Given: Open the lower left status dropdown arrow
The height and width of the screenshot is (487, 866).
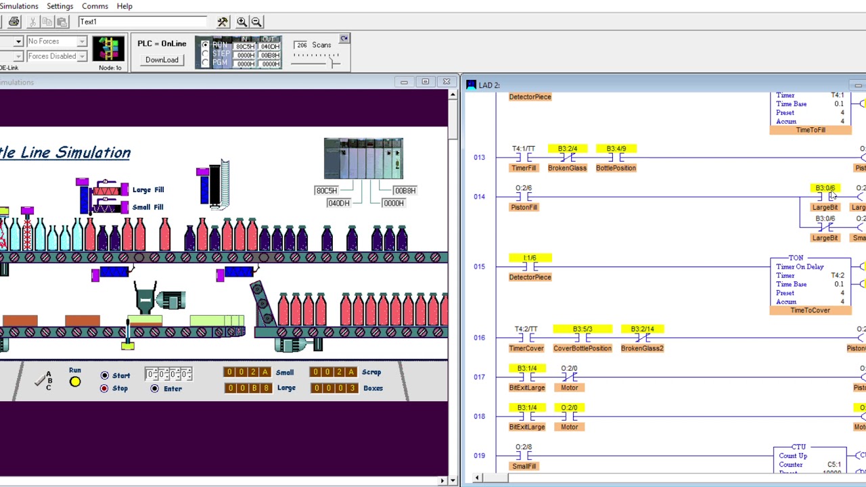Looking at the screenshot, I should click(18, 56).
